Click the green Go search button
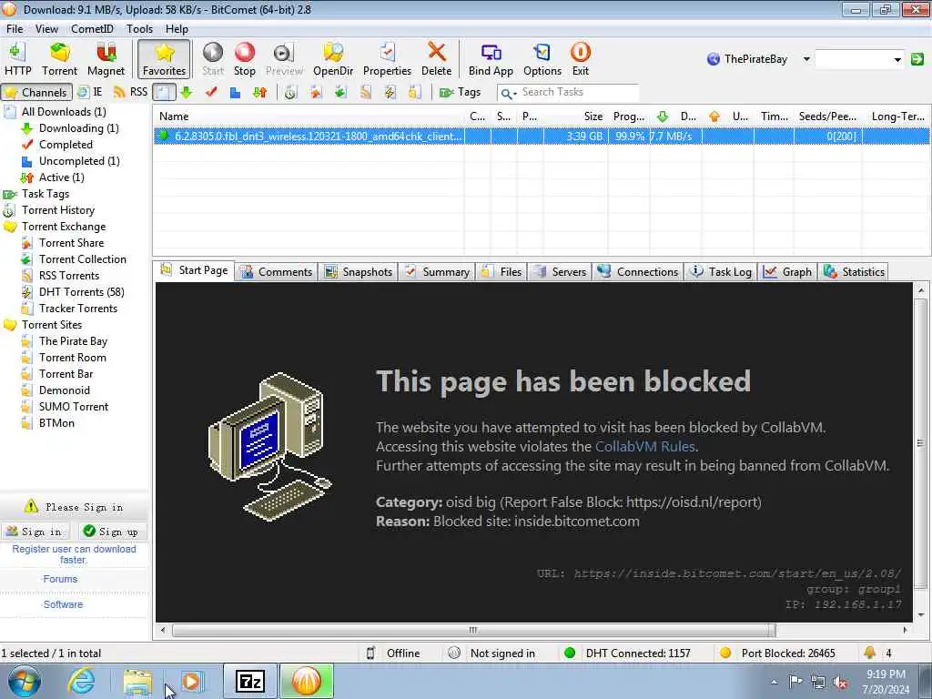Screen dimensions: 932x699 [917, 59]
